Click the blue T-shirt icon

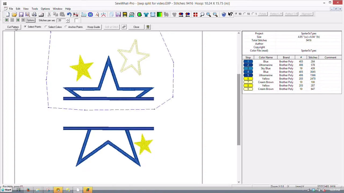pyautogui.click(x=146, y=14)
